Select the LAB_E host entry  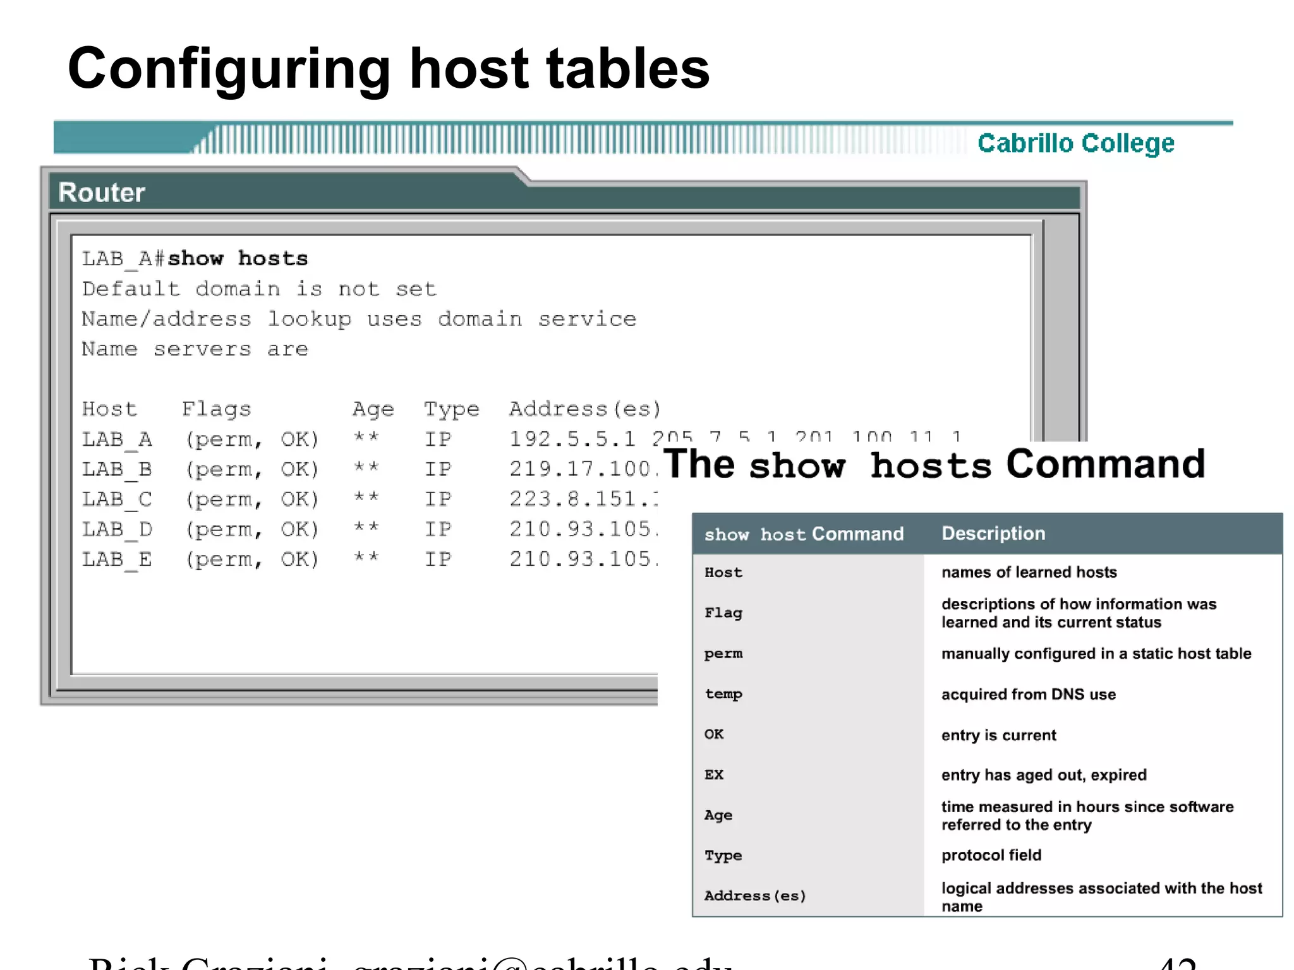(117, 559)
